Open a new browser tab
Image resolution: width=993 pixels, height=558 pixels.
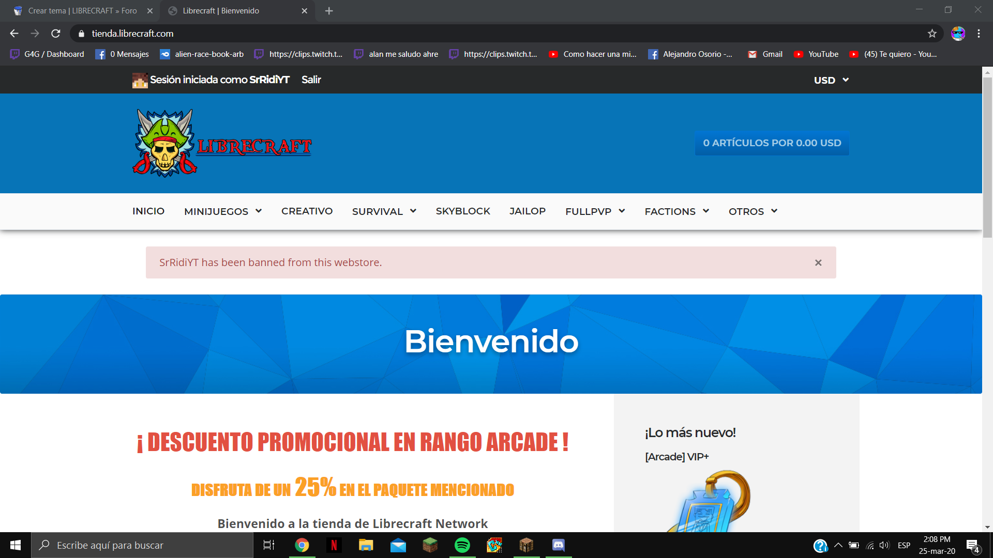329,11
